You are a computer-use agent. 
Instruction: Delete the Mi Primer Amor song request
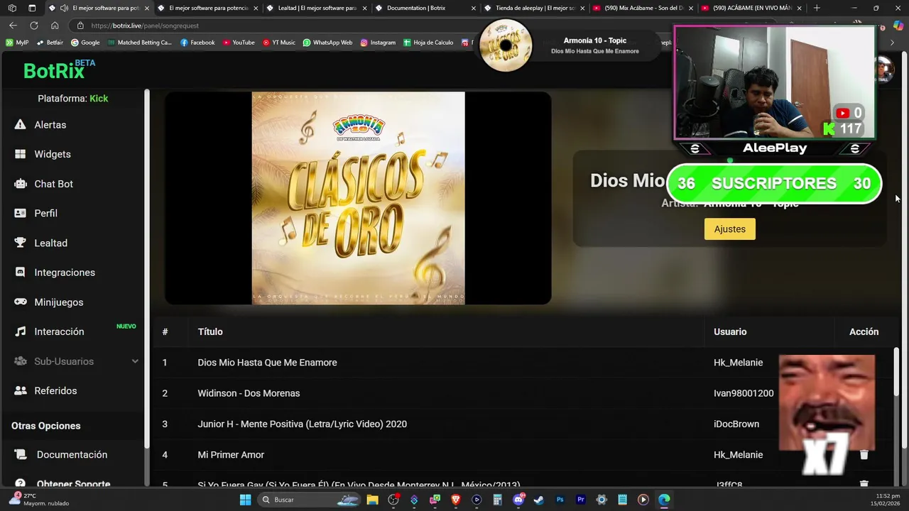pos(864,455)
